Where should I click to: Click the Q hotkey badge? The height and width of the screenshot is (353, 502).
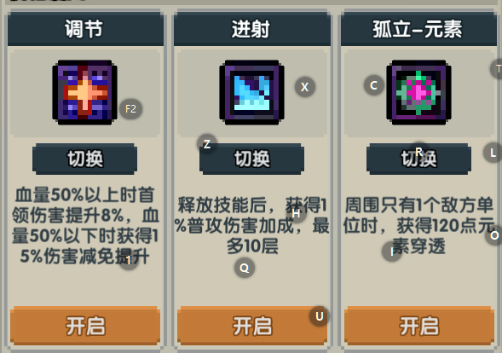(245, 268)
